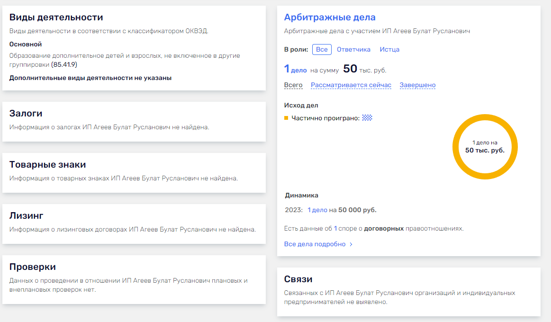Click the Виды деятельности heading

[56, 18]
